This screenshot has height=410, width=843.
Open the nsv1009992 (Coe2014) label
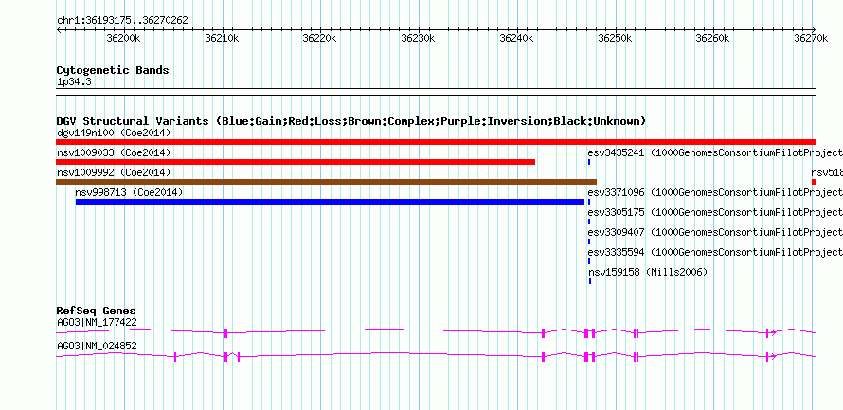pos(114,172)
